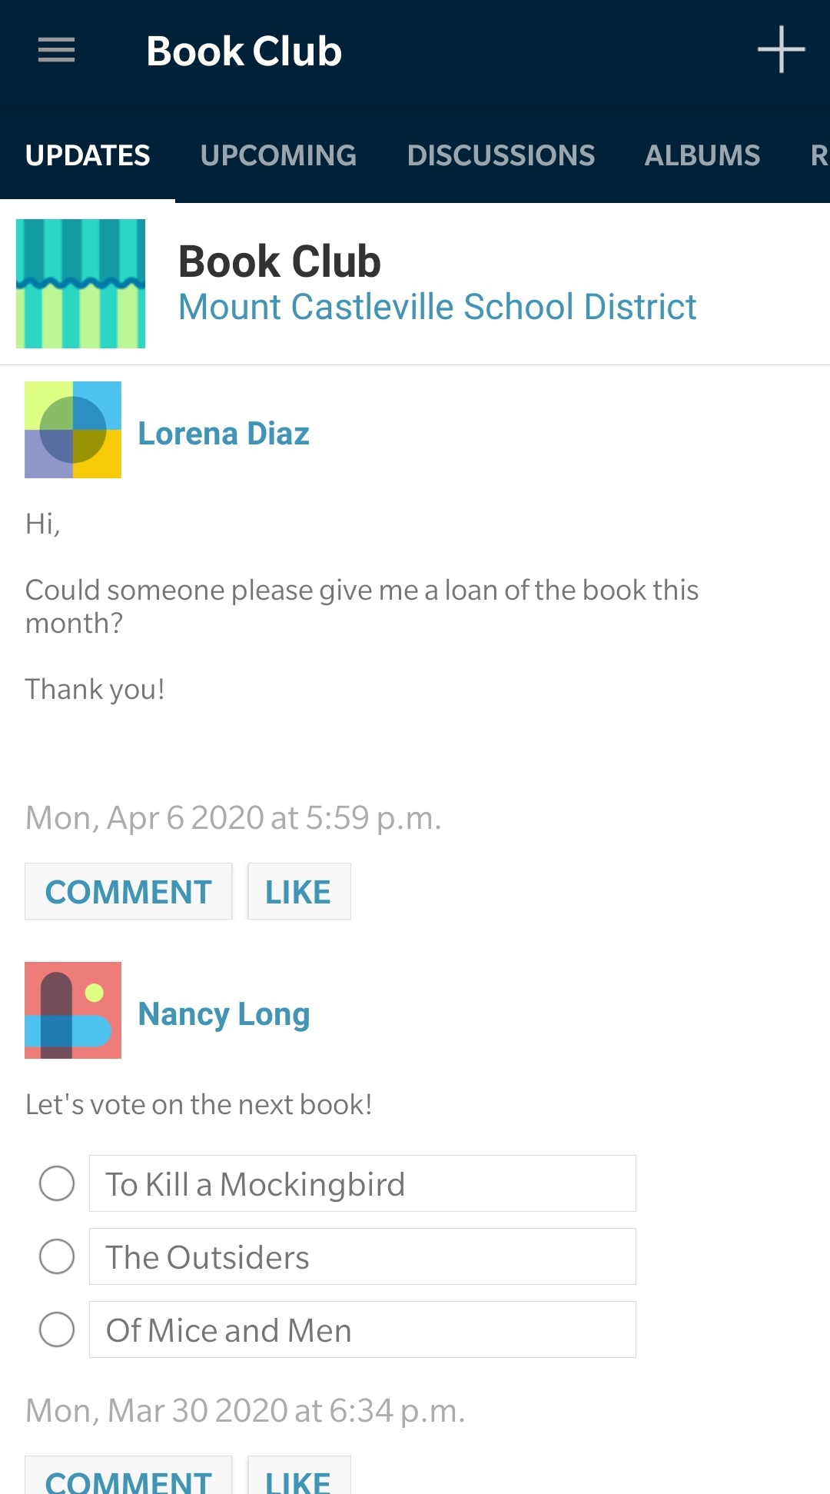The width and height of the screenshot is (830, 1494).
Task: Choose the Of Mice and Men radio button
Action: [57, 1329]
